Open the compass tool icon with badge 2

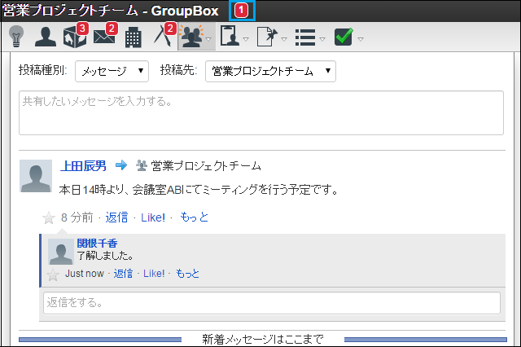(x=164, y=35)
